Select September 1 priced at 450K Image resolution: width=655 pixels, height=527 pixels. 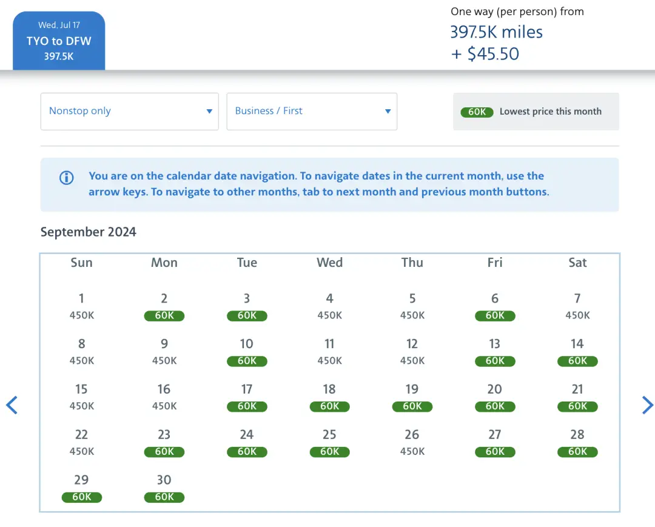(x=81, y=306)
